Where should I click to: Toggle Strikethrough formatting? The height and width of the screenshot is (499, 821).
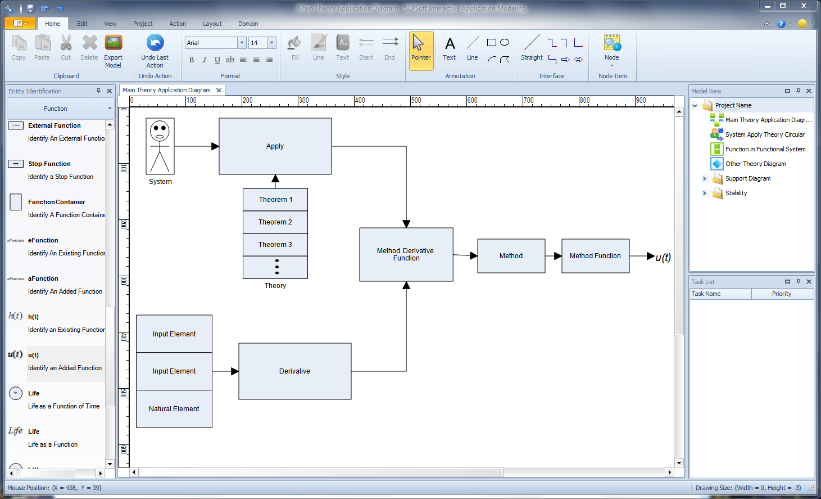pos(230,60)
